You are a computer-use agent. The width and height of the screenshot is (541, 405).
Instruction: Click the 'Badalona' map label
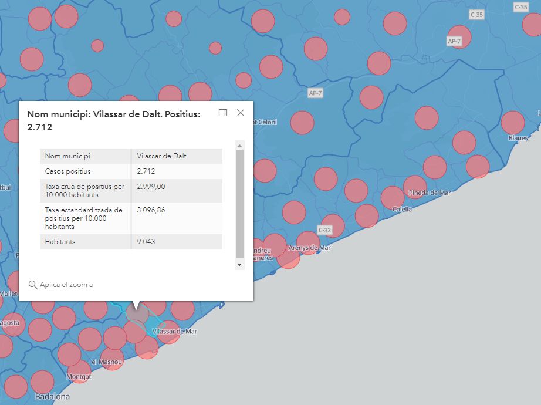[x=52, y=396]
